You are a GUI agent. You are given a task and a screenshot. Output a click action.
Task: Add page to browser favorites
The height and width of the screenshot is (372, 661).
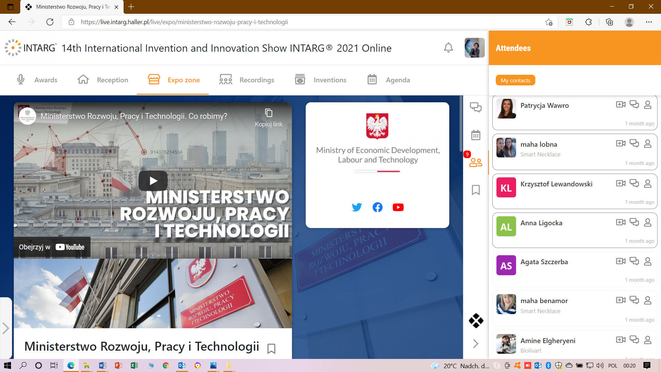[x=549, y=22]
